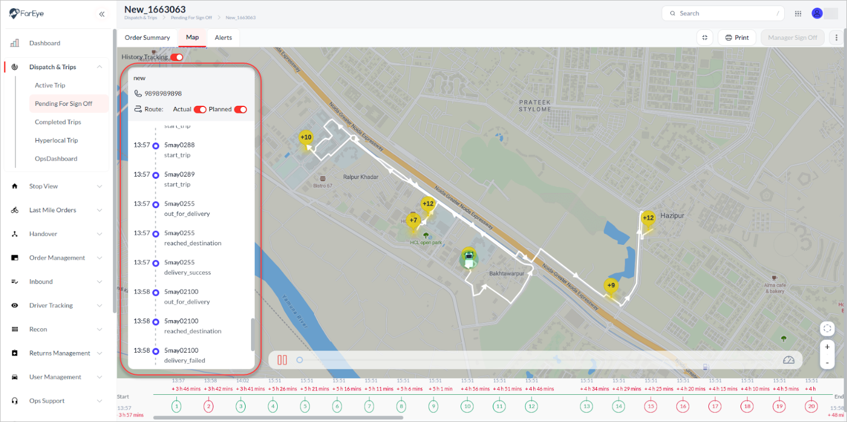Click in the Search field
This screenshot has height=422, width=847.
coord(723,13)
